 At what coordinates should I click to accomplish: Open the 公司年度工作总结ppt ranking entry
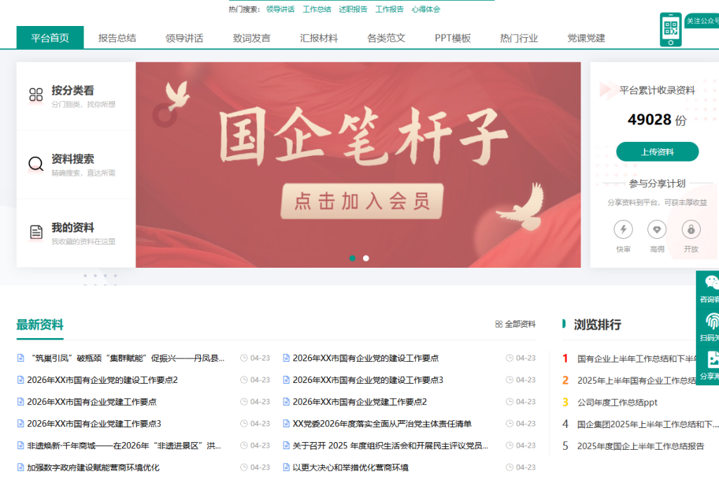[x=617, y=402]
